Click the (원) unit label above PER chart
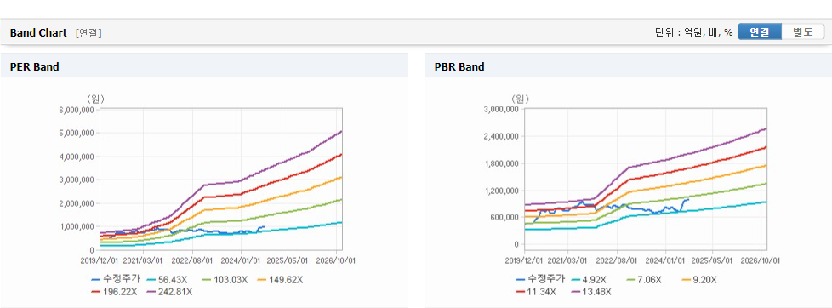Screen dimensions: 832x308 click(95, 99)
